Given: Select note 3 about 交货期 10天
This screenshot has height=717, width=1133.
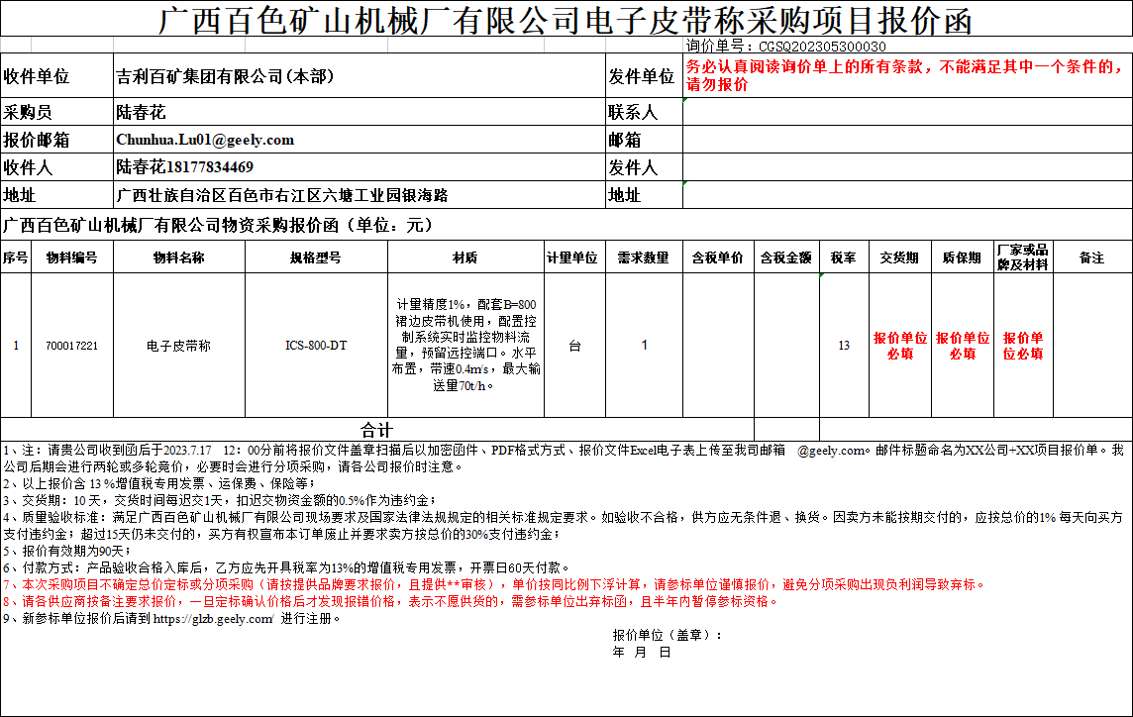Looking at the screenshot, I should [219, 500].
